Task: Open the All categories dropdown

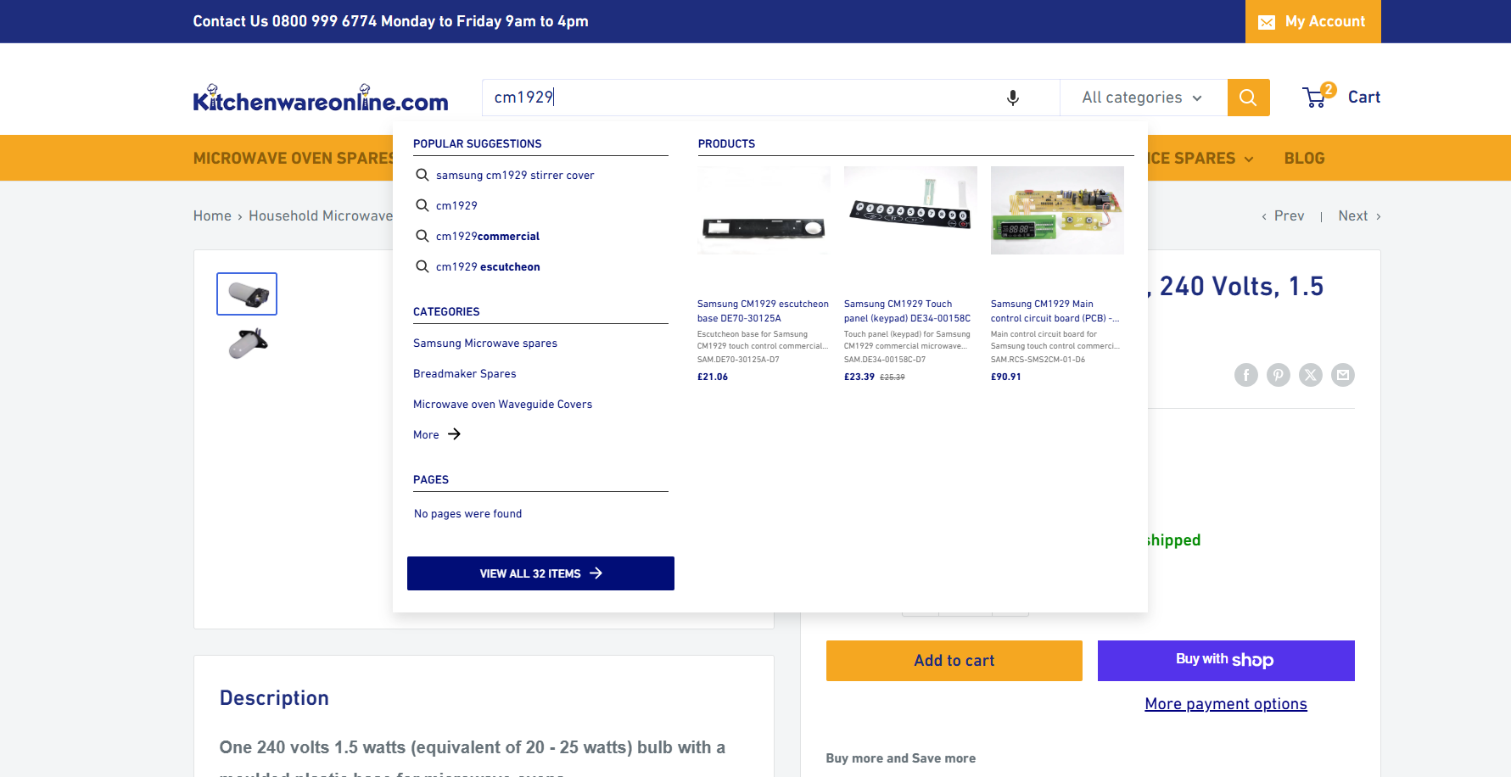Action: 1141,97
